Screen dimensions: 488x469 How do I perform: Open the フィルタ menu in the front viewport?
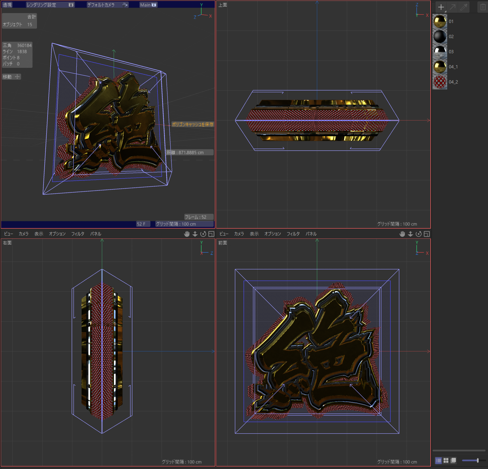(x=293, y=234)
